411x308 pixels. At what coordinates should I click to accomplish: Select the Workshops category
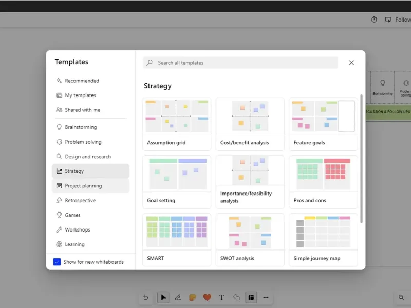91,229
